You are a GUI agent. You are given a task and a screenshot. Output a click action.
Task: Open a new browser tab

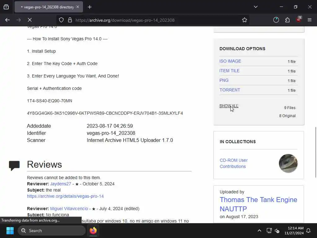89,7
